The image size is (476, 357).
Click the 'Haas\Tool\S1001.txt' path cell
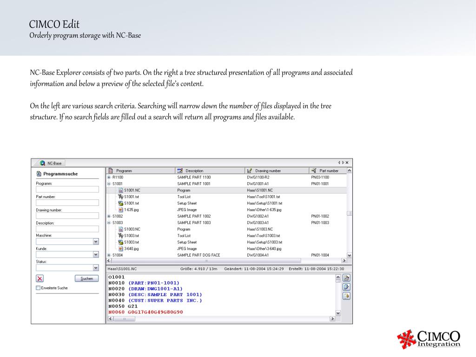264,197
